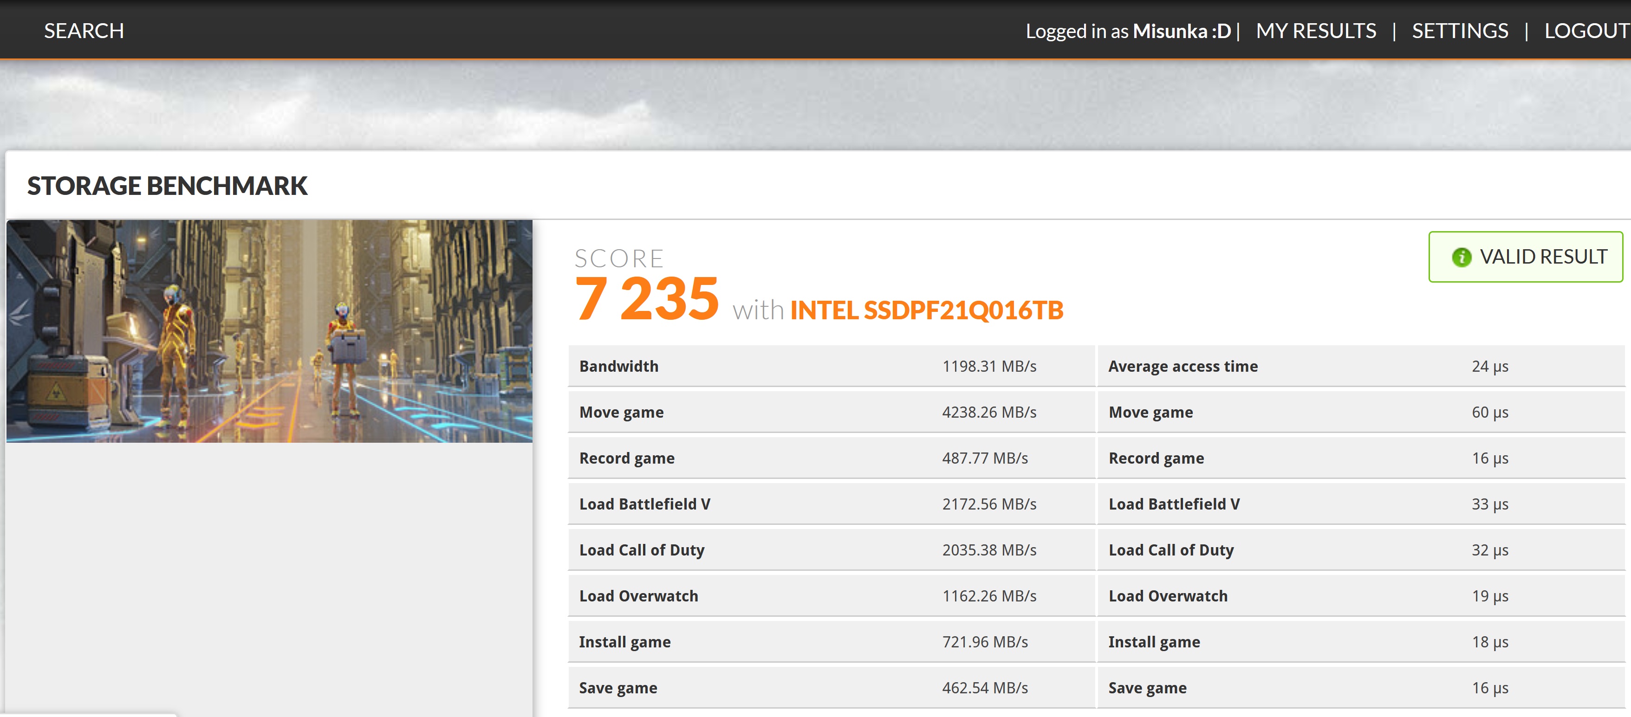
Task: Click the green info icon in Valid Result
Action: click(x=1462, y=257)
